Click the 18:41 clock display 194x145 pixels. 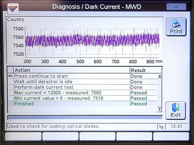pyautogui.click(x=177, y=126)
